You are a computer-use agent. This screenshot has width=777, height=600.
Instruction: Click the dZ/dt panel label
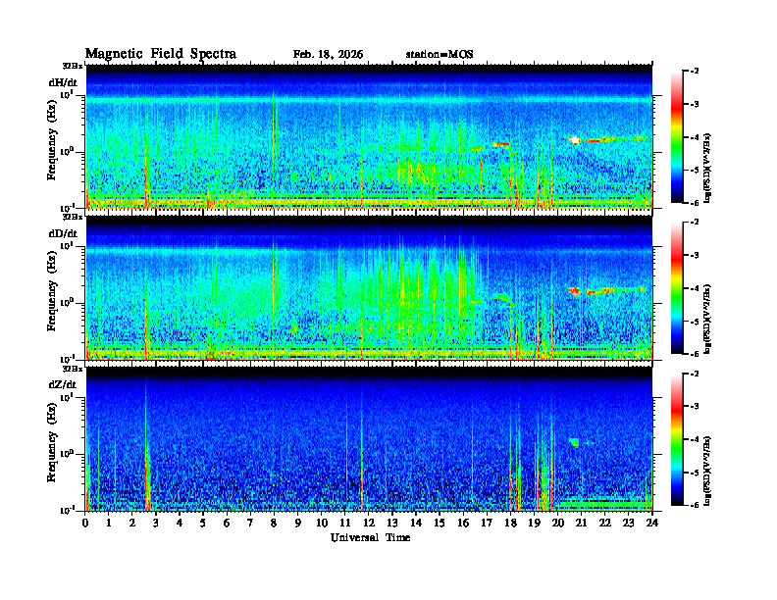[x=63, y=384]
